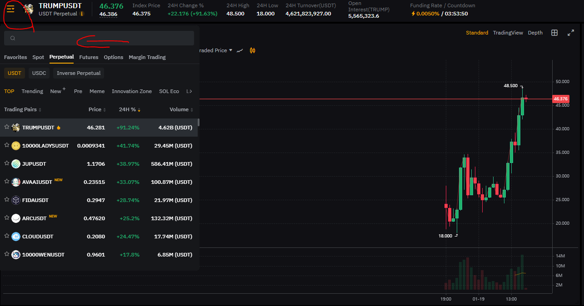The image size is (584, 306).
Task: Click the search magnifier icon
Action: tap(13, 39)
